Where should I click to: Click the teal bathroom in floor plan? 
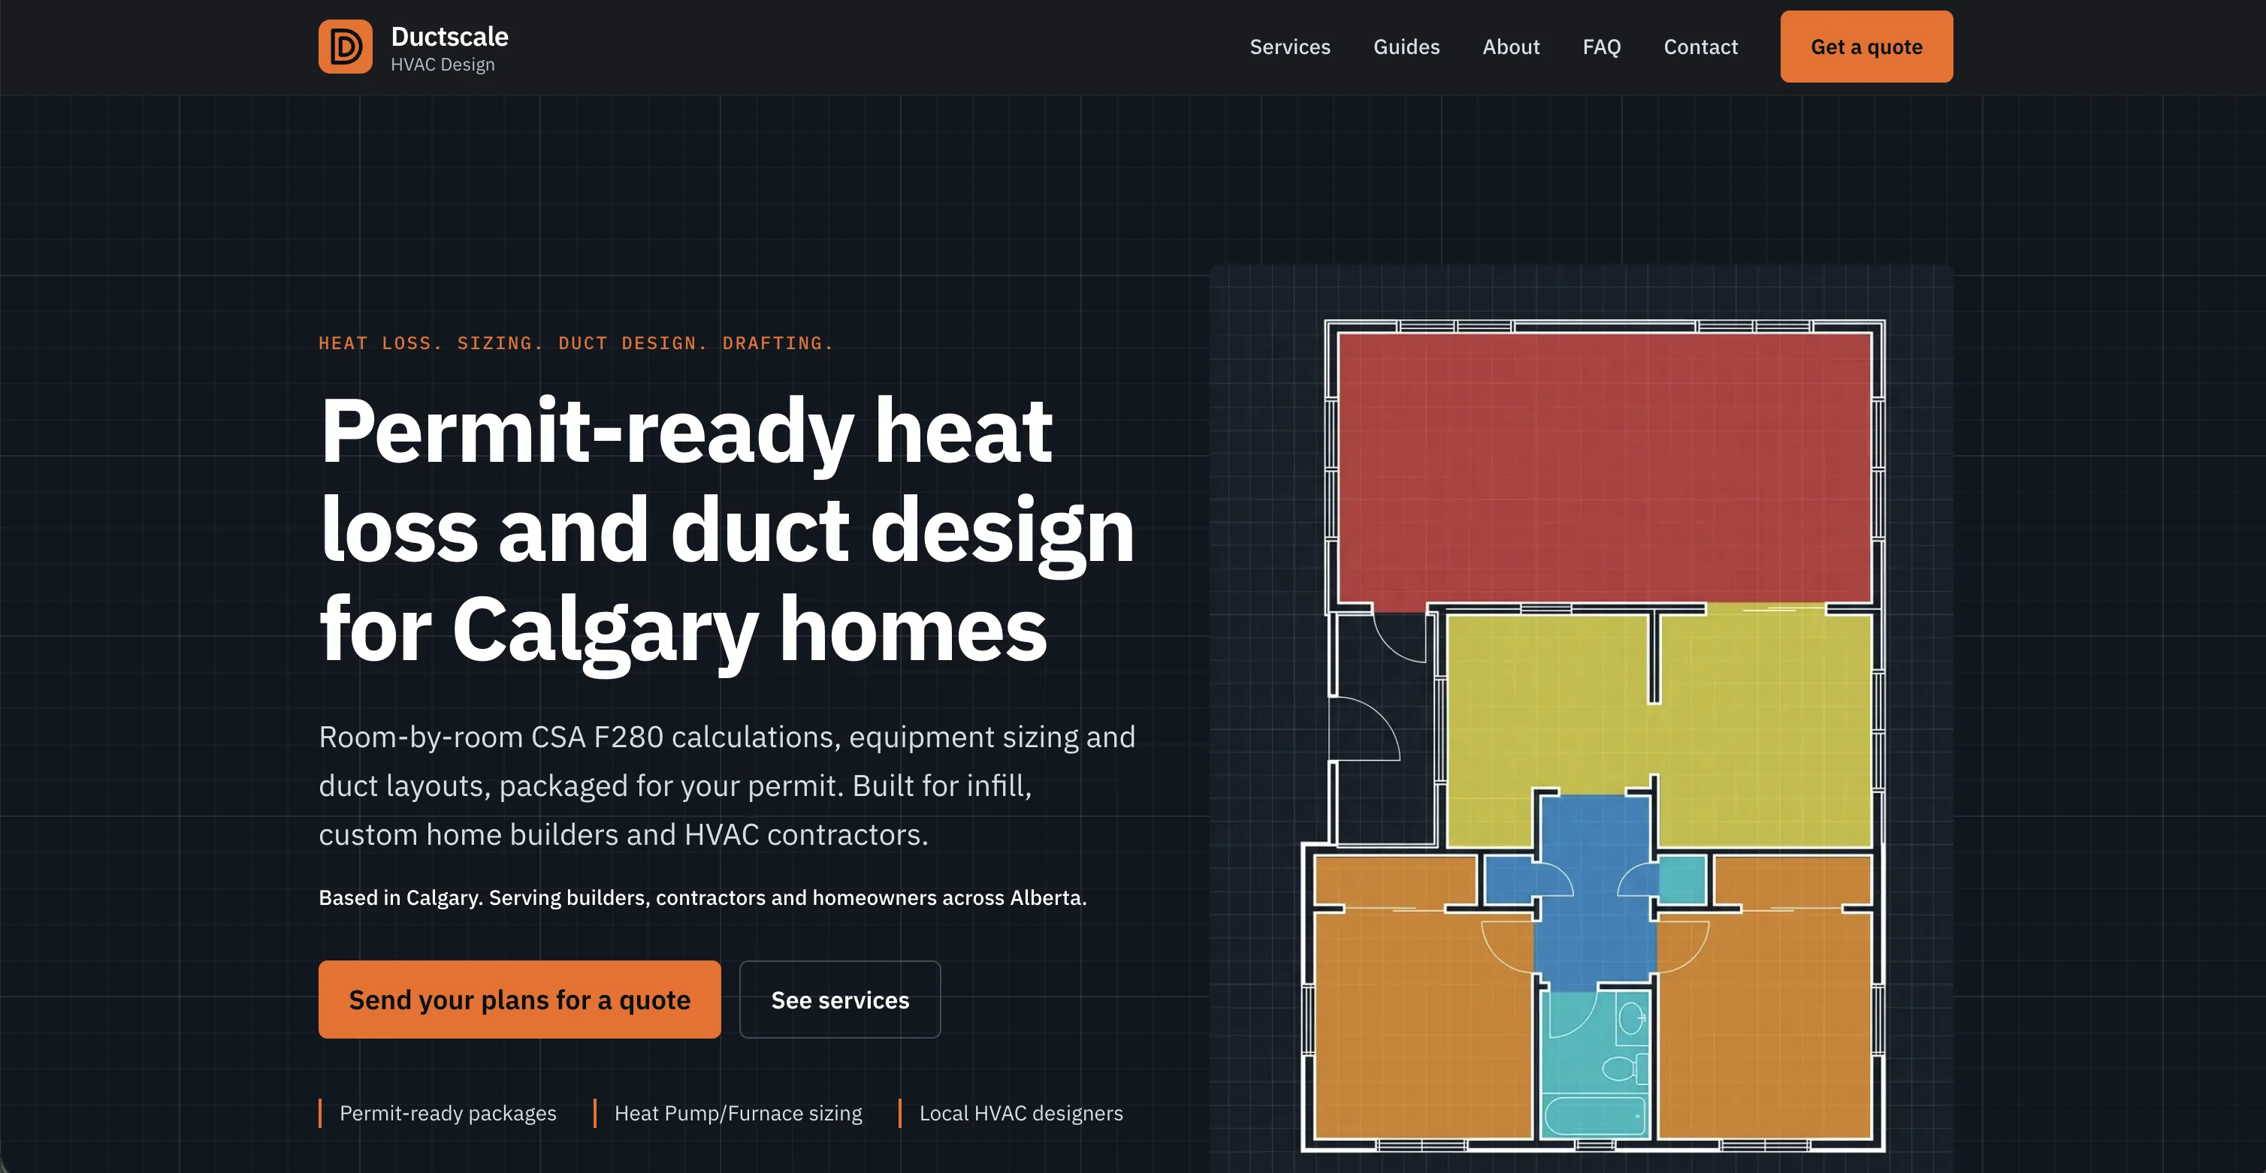click(1594, 1064)
